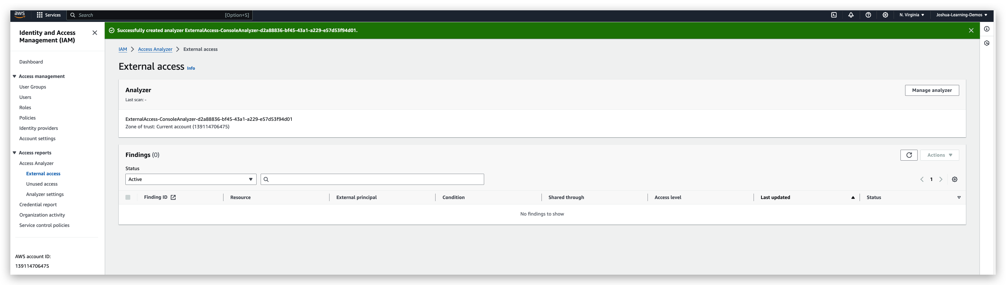Open the notifications bell

click(851, 15)
